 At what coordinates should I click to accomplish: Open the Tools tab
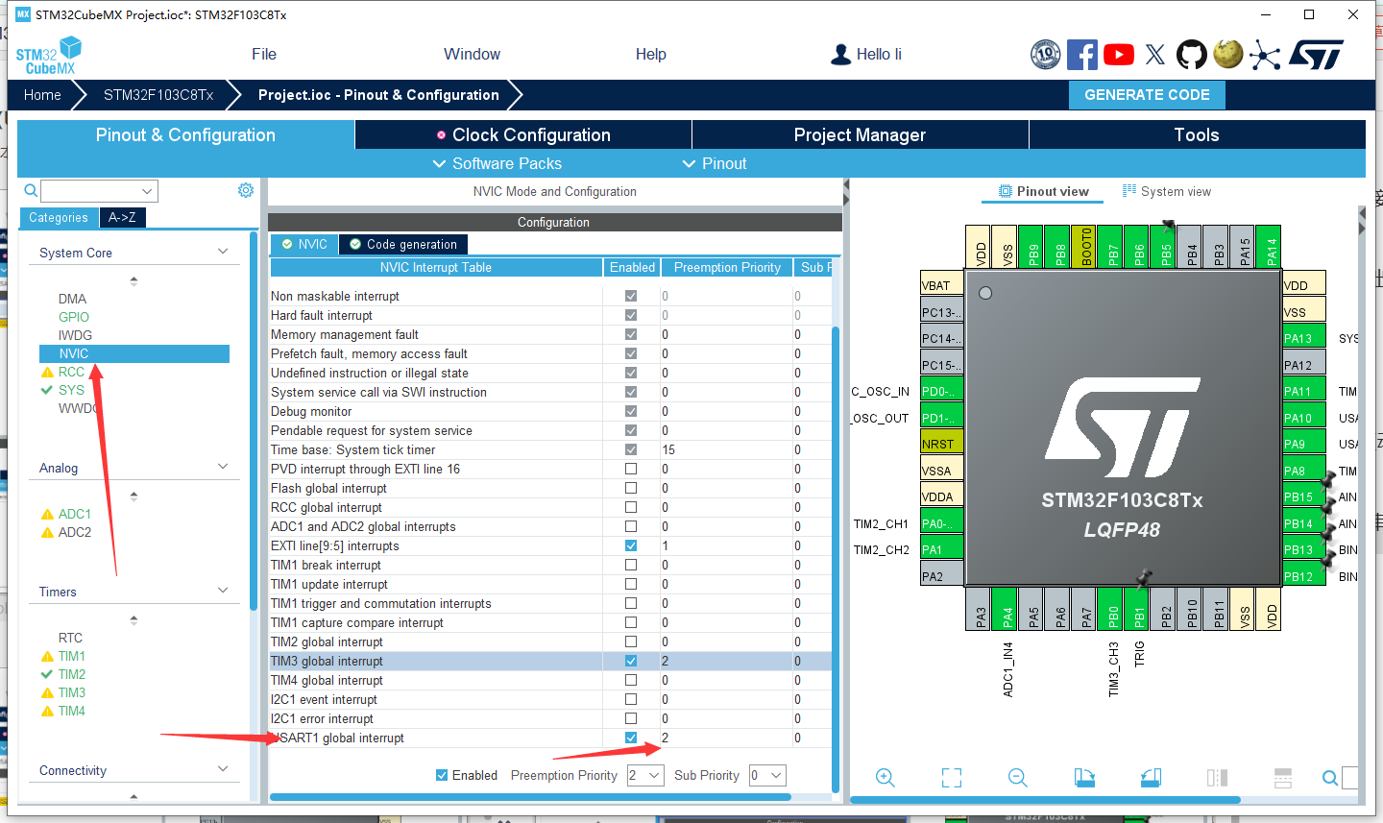coord(1197,134)
